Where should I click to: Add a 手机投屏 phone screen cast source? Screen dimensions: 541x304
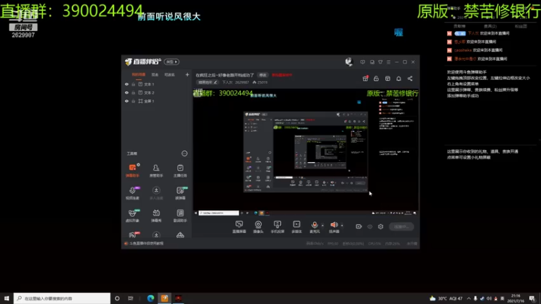(277, 227)
